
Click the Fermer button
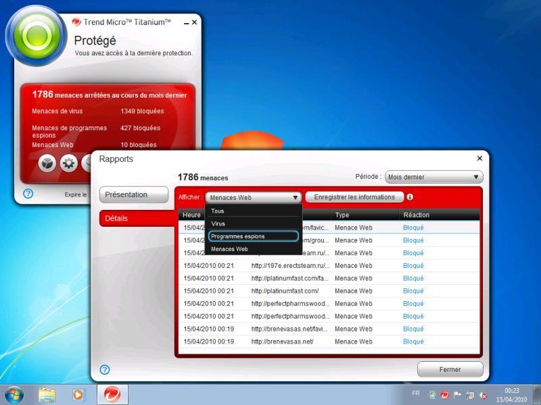[x=450, y=369]
